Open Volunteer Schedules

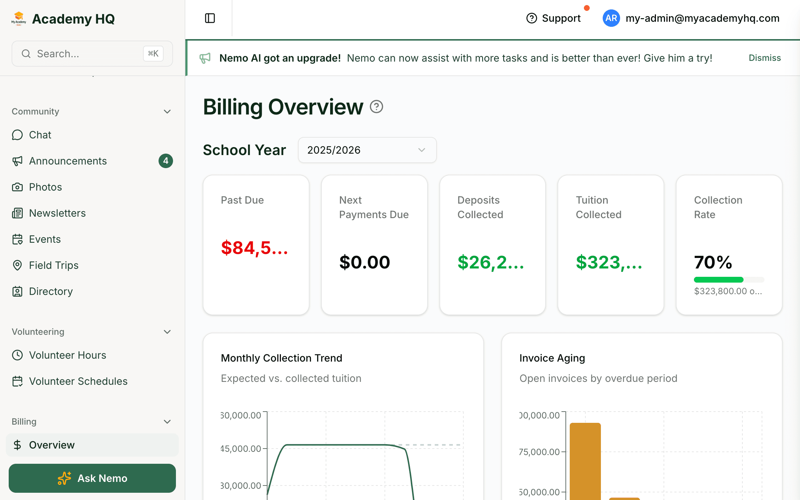click(92, 381)
